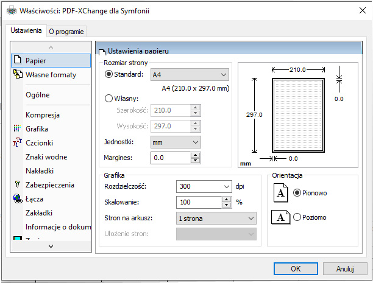Image resolution: width=373 pixels, height=283 pixels.
Task: Click the printer icon in the title bar
Action: [12, 11]
